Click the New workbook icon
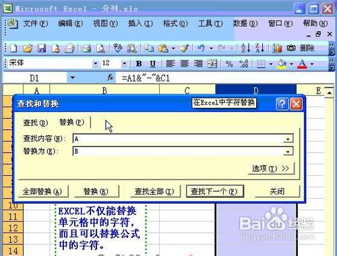 pyautogui.click(x=14, y=49)
